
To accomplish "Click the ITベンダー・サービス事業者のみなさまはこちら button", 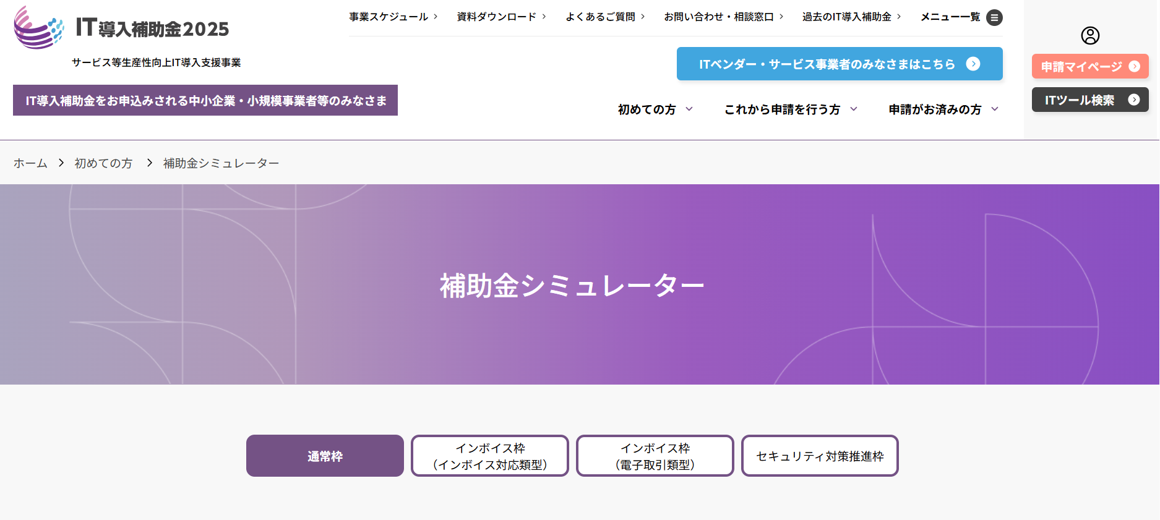I will [x=840, y=64].
